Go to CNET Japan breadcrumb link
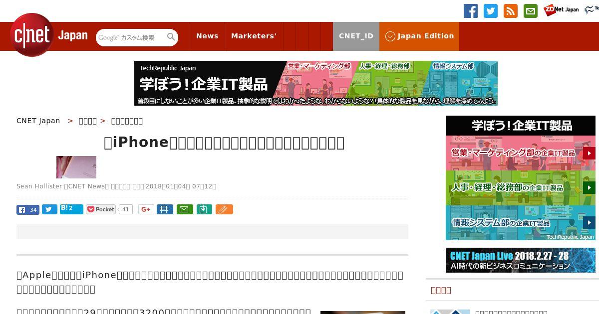Screen dimensions: 599x314 [x=38, y=121]
